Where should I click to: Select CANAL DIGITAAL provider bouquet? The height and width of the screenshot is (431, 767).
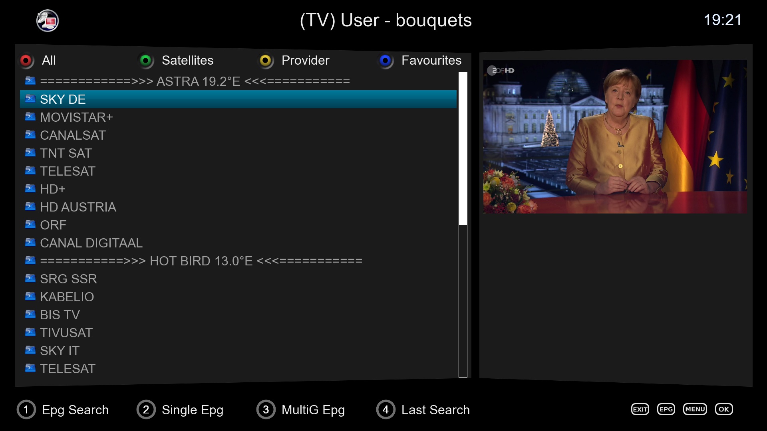[x=91, y=243]
